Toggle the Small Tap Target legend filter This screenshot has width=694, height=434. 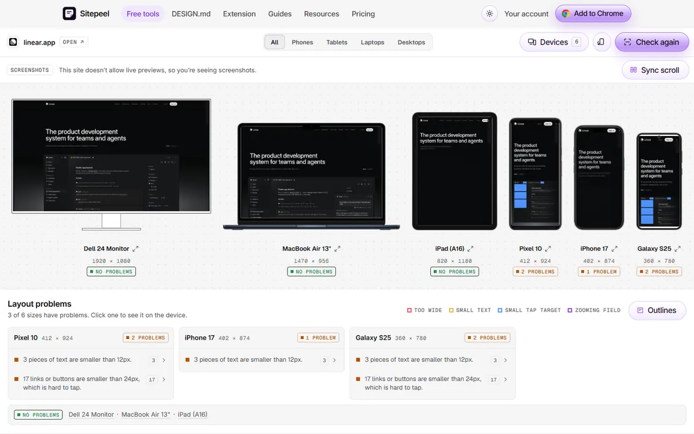(x=529, y=310)
